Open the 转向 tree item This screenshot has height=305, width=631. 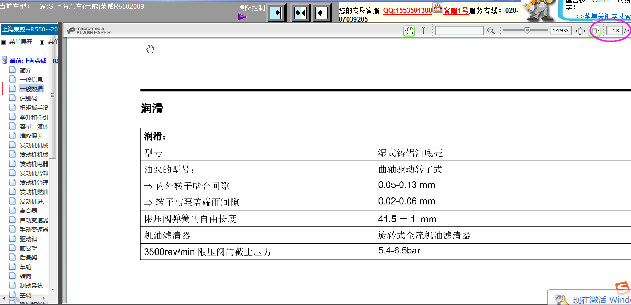(26, 276)
